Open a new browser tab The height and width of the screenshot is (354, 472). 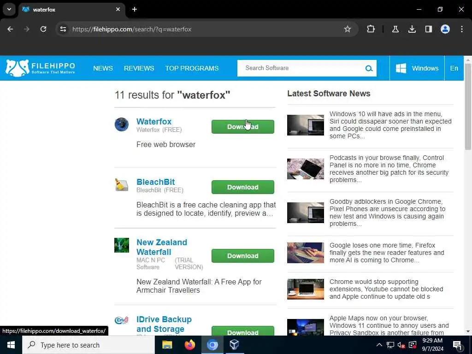(x=135, y=9)
